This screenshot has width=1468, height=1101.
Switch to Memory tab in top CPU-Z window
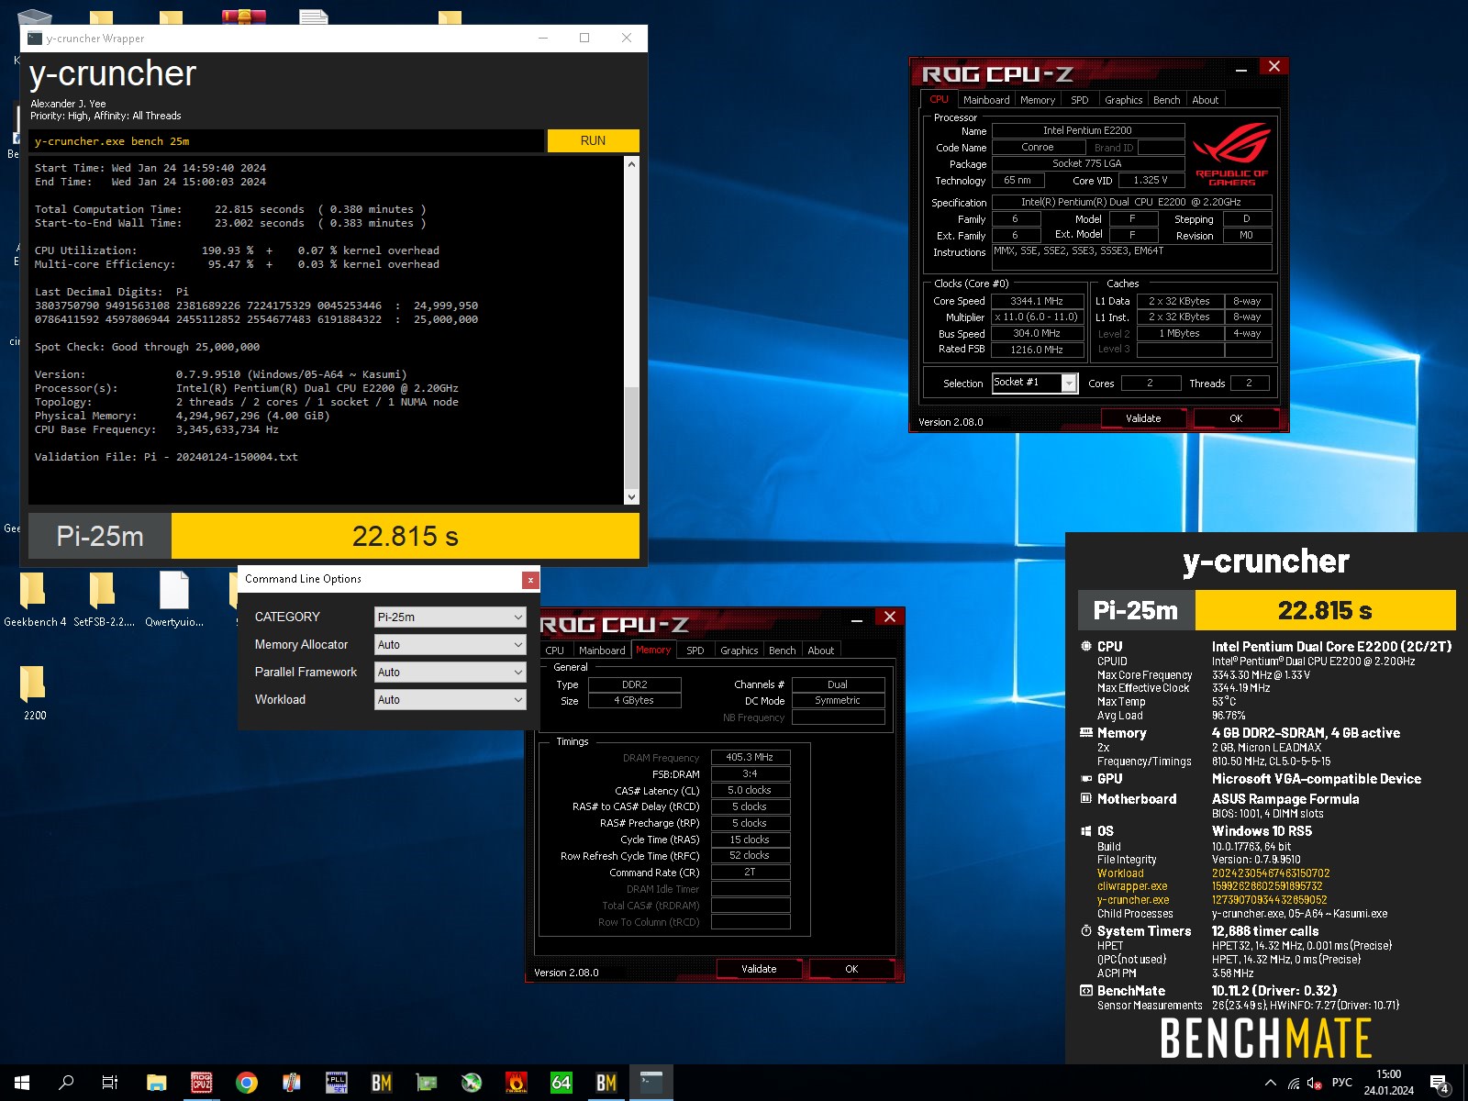click(x=1038, y=100)
